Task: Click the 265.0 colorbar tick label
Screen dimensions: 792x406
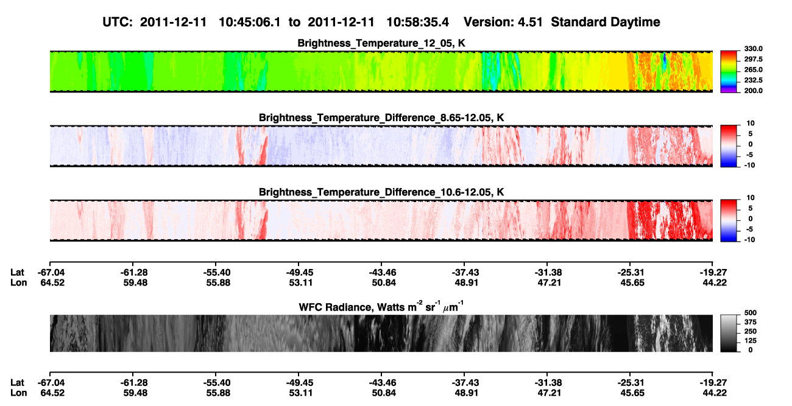Action: [x=753, y=70]
